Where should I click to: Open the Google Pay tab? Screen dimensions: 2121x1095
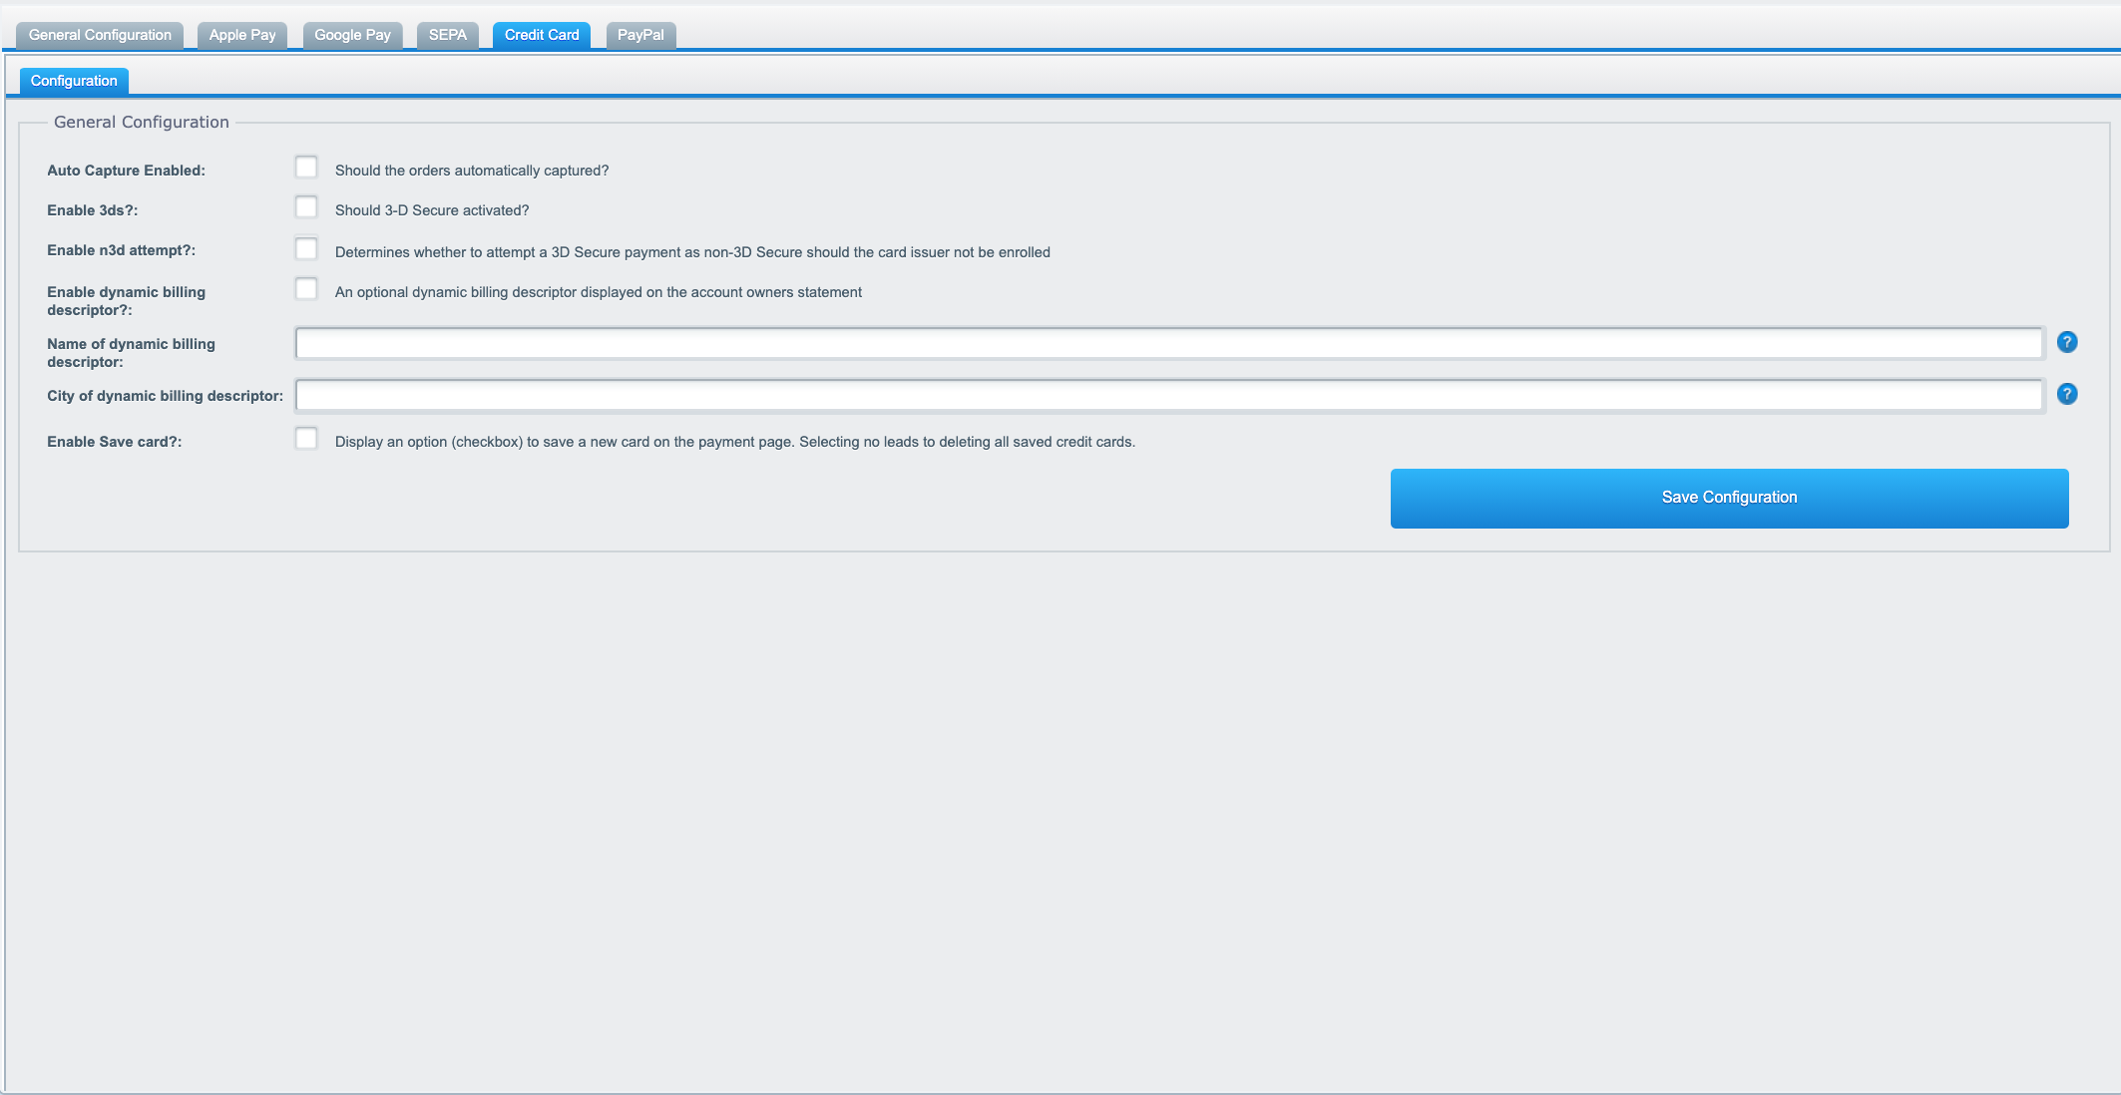click(x=352, y=35)
